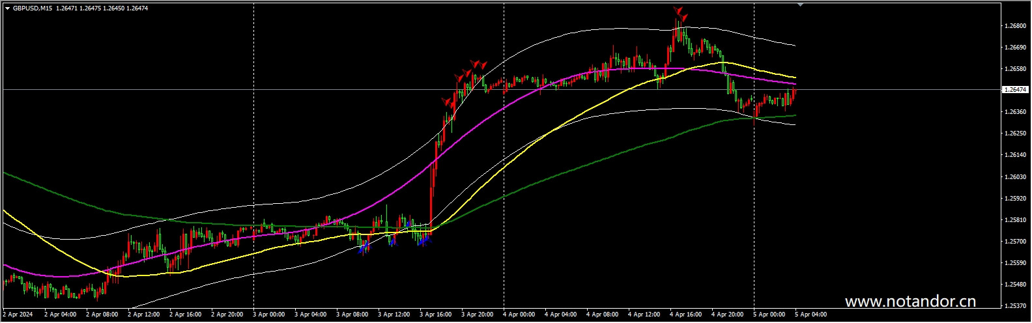Click the 1.25370 price axis label
1032x323 pixels.
point(1016,306)
